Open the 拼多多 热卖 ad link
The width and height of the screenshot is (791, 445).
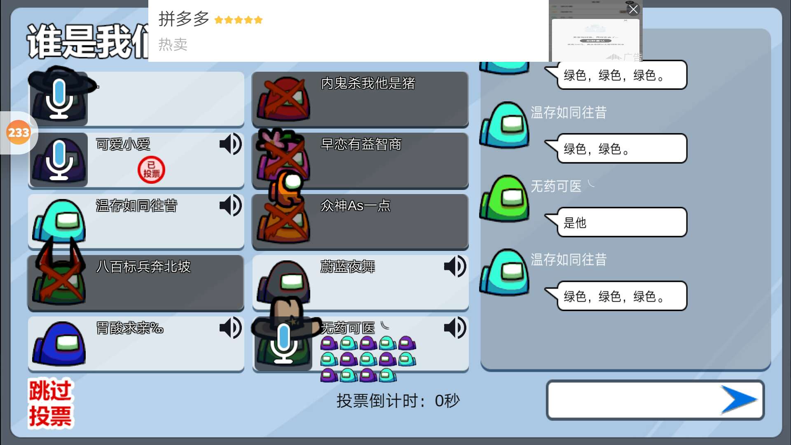tap(348, 31)
